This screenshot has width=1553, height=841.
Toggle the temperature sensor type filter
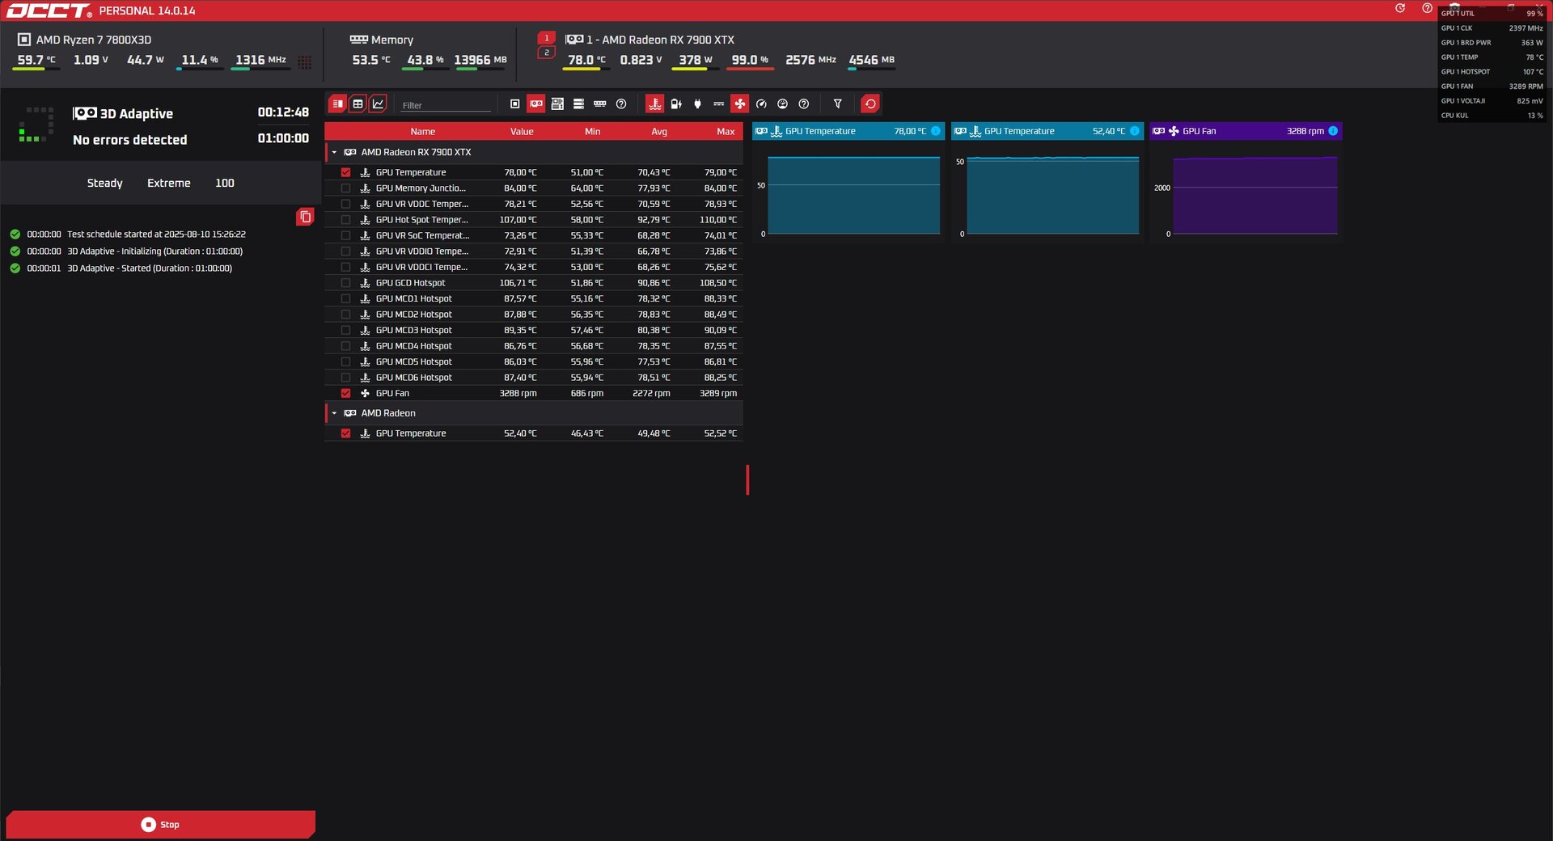tap(654, 104)
